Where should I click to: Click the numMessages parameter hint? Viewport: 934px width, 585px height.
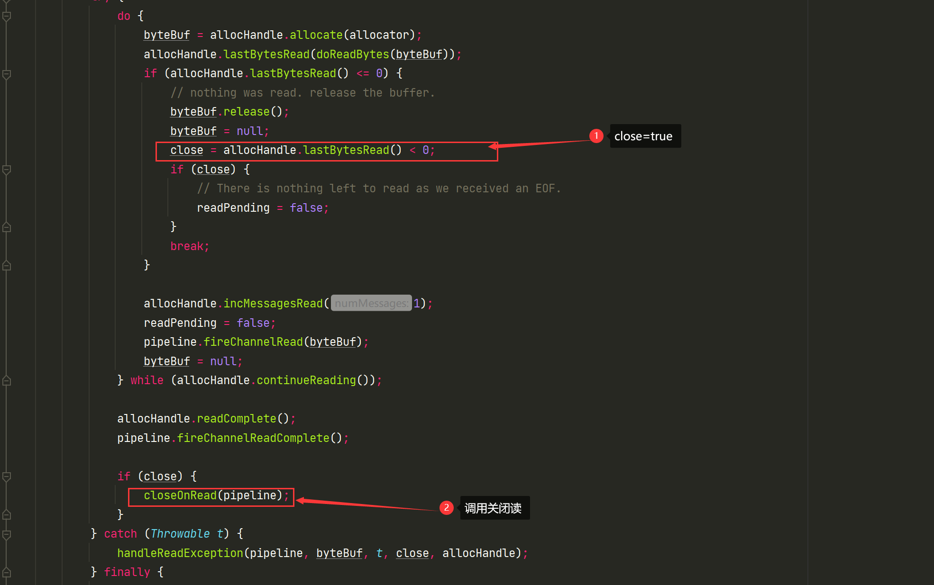point(371,303)
